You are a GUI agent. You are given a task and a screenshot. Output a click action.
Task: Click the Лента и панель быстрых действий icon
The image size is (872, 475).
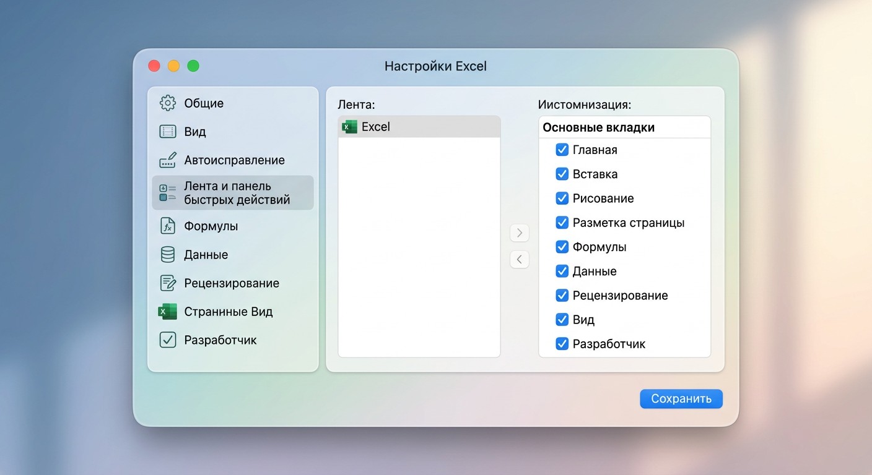[x=168, y=193]
